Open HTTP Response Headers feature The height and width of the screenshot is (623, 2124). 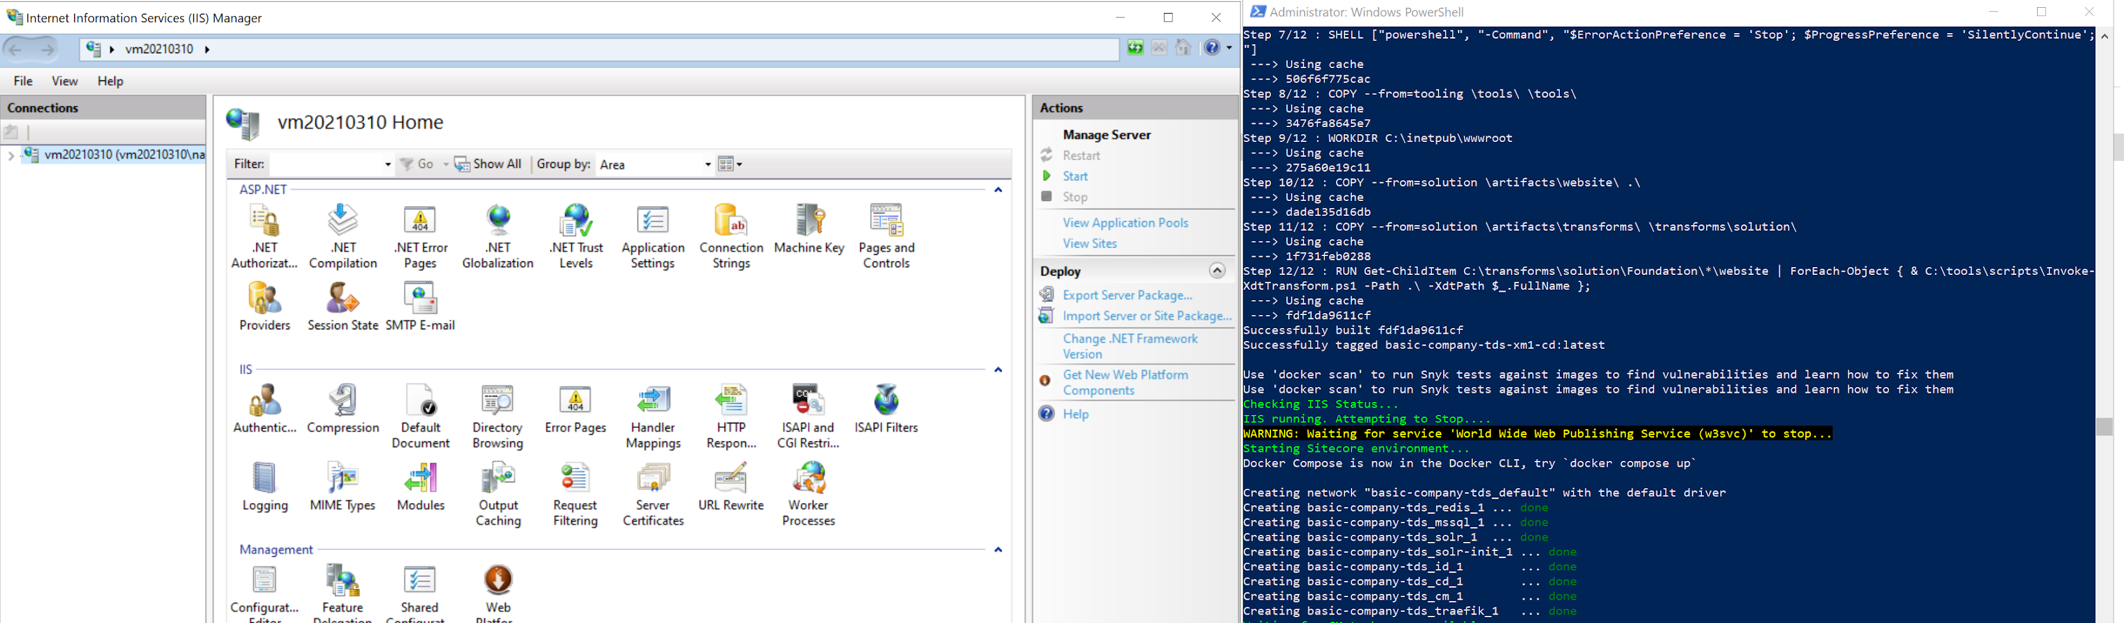tap(730, 416)
